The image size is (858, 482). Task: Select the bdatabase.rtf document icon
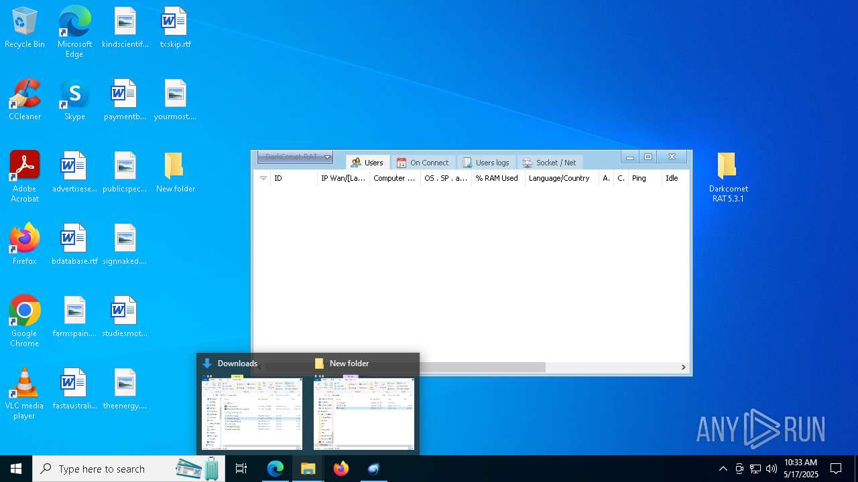coord(74,245)
